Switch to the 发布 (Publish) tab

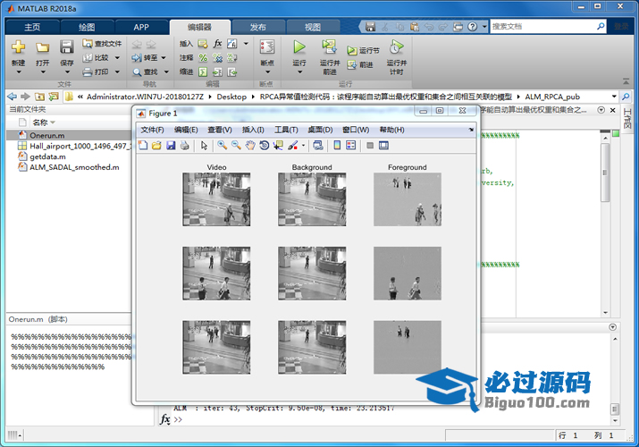(257, 28)
